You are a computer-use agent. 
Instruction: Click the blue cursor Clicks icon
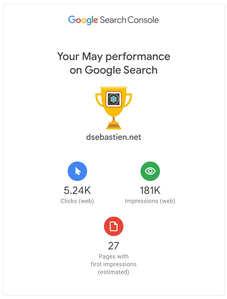pyautogui.click(x=77, y=171)
